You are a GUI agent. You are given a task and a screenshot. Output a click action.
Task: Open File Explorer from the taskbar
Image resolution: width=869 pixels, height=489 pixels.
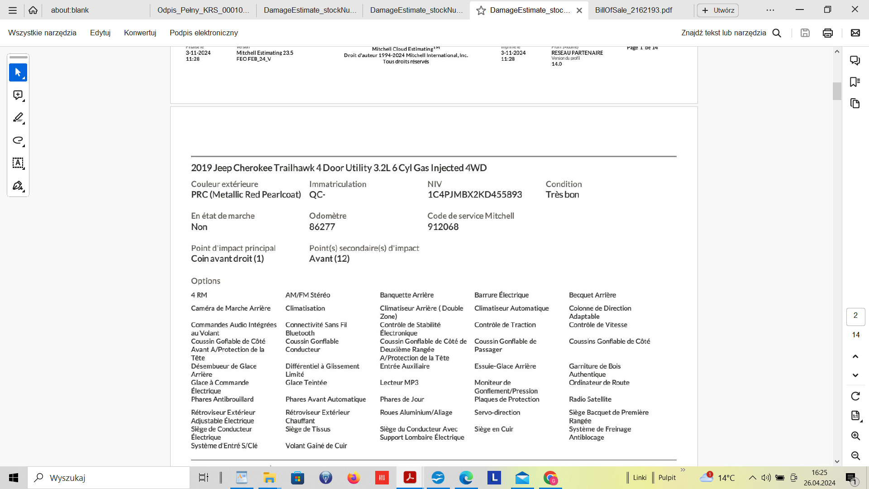pos(269,478)
